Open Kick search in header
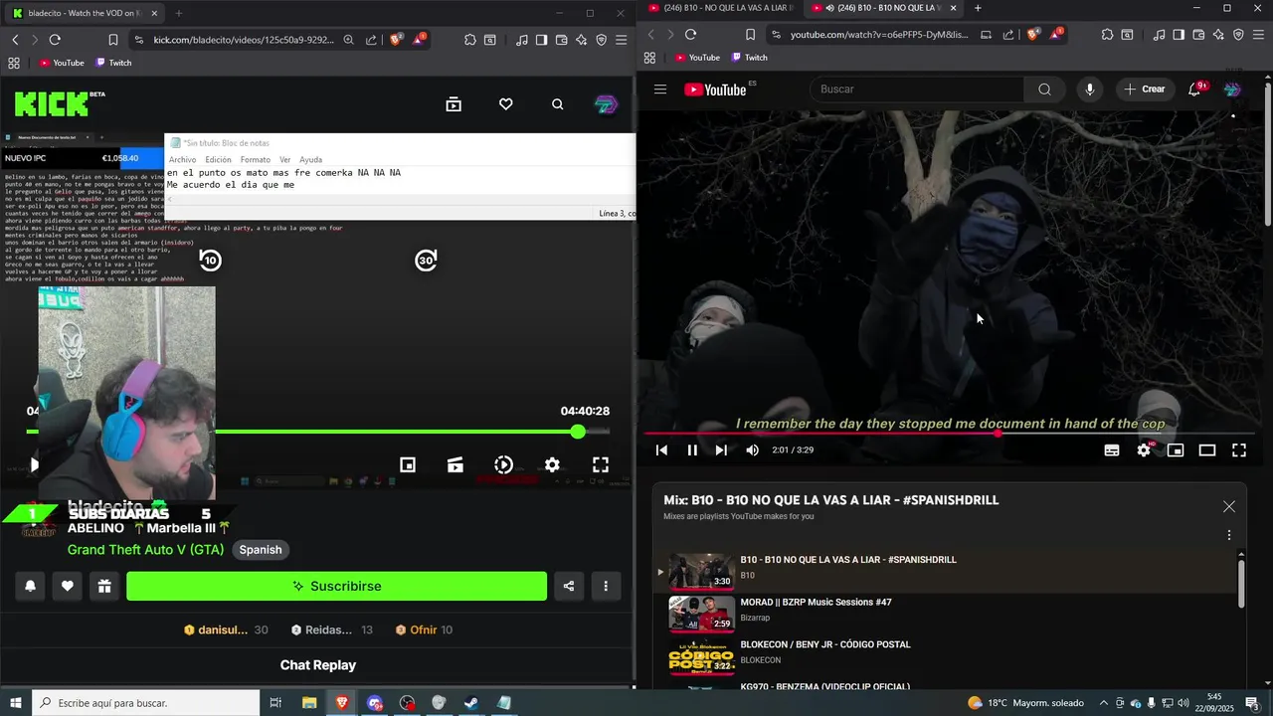 (557, 104)
